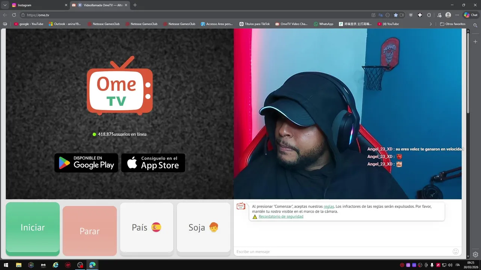Click the camera permission icon in address bar
Image resolution: width=481 pixels, height=270 pixels.
[402, 15]
